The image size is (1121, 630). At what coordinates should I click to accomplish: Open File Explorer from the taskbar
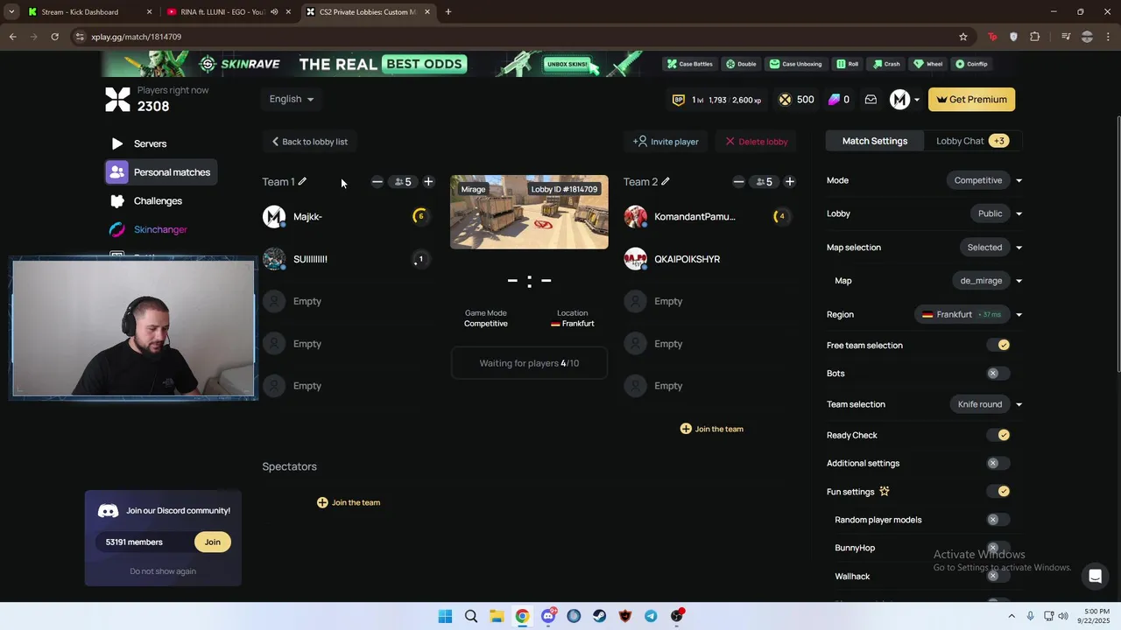click(497, 616)
